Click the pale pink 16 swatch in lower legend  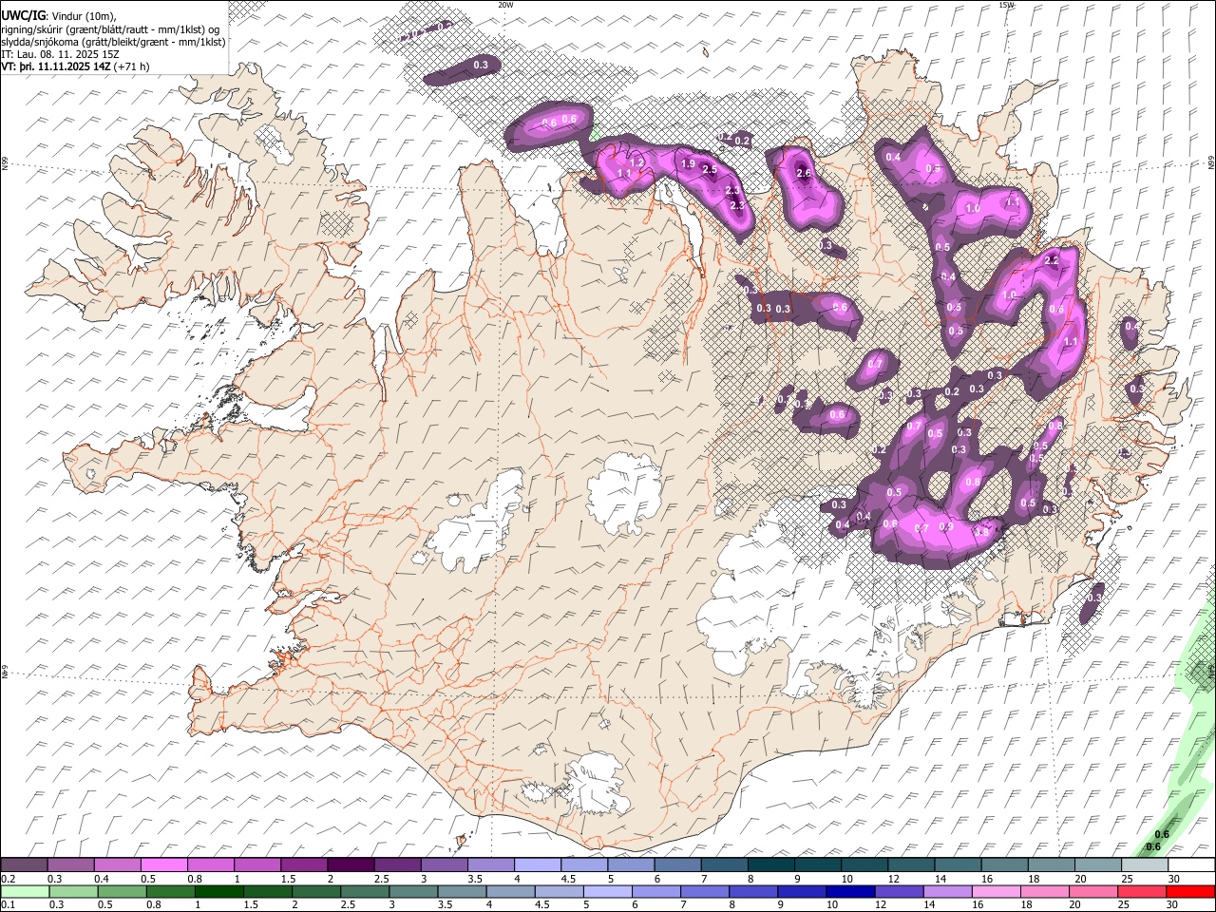(x=996, y=892)
